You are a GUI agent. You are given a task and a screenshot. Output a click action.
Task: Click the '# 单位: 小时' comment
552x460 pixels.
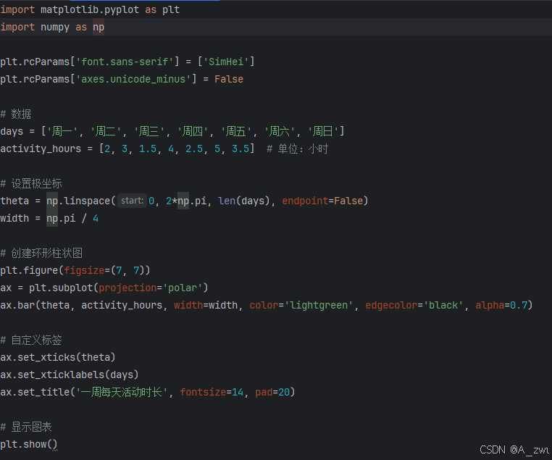(x=298, y=149)
